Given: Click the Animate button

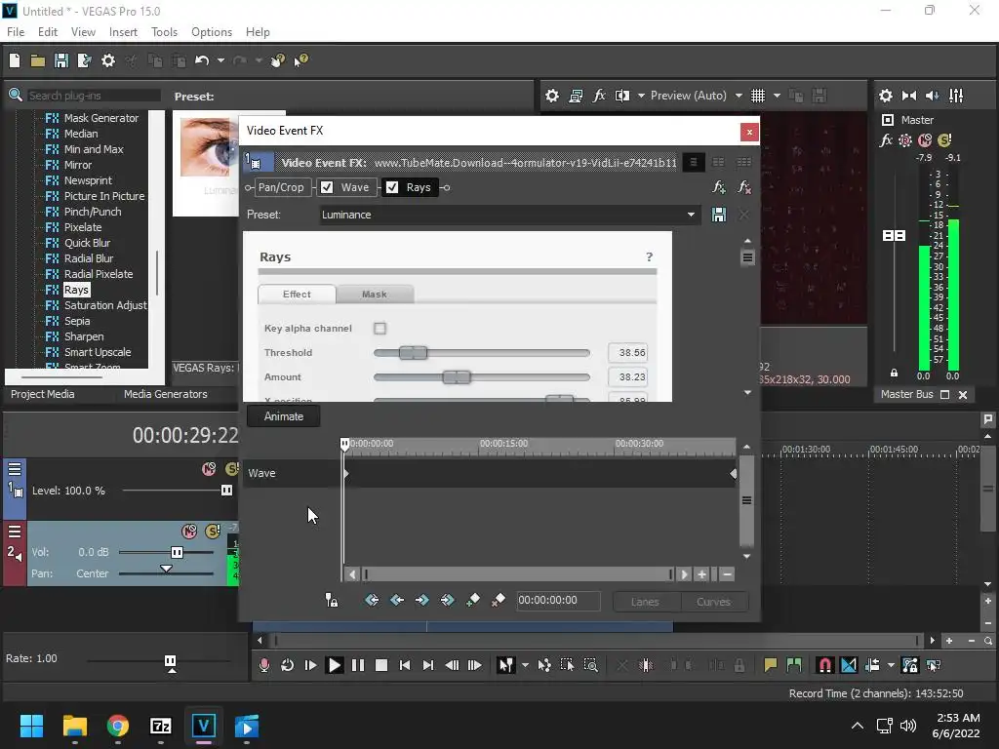Looking at the screenshot, I should tap(284, 416).
